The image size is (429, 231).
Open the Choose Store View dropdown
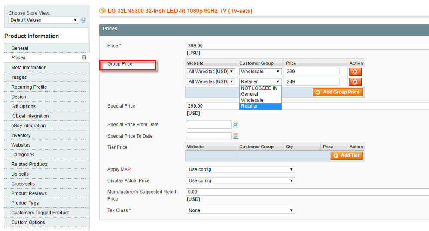pos(44,20)
